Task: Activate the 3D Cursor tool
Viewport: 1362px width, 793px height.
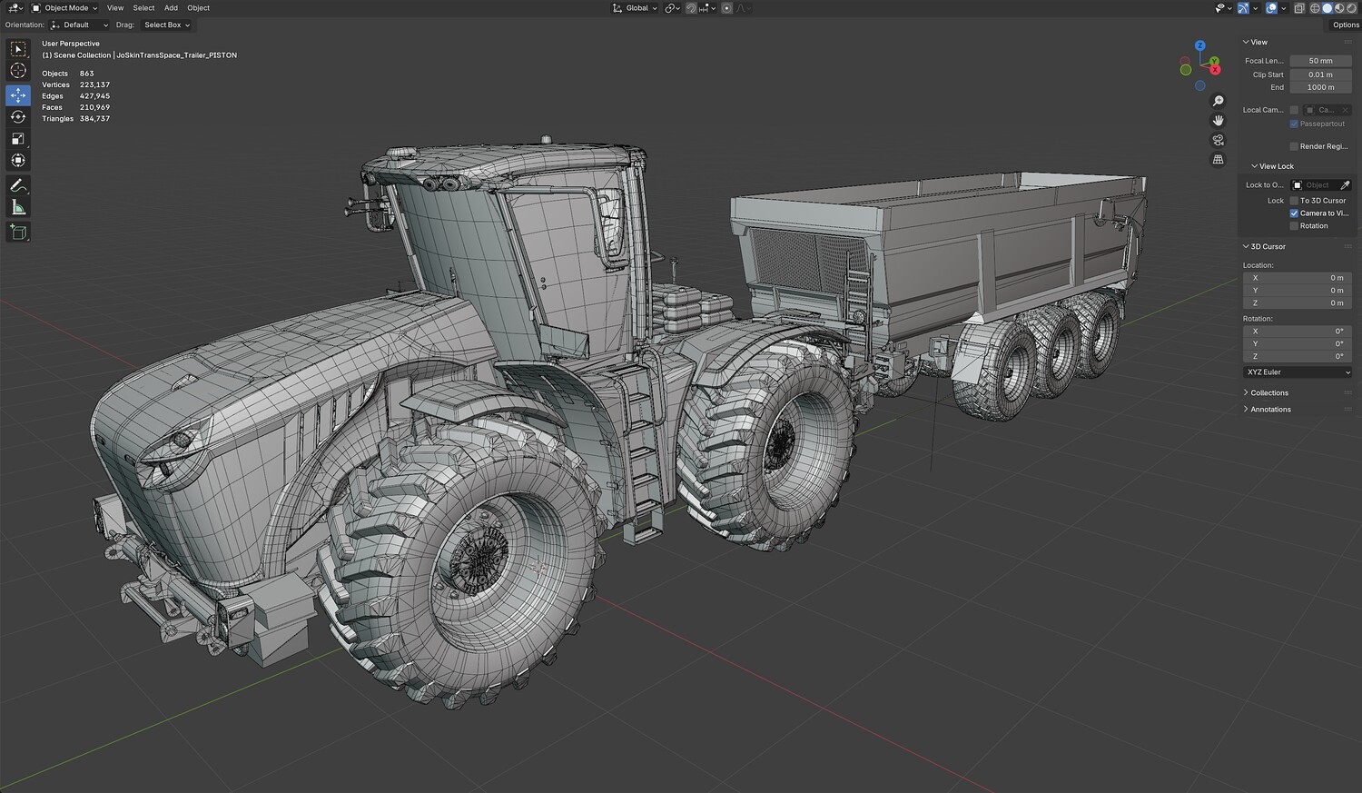Action: point(18,71)
